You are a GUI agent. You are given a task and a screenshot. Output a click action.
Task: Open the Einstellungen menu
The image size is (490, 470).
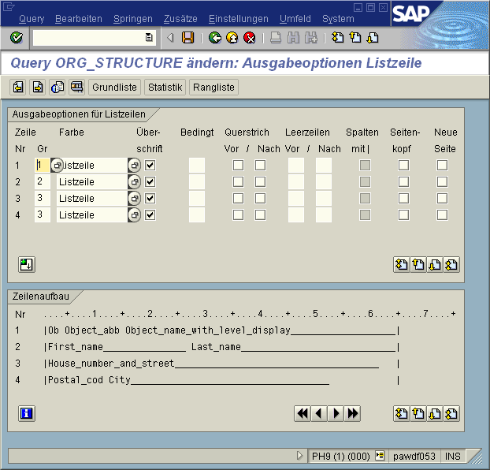tap(238, 19)
